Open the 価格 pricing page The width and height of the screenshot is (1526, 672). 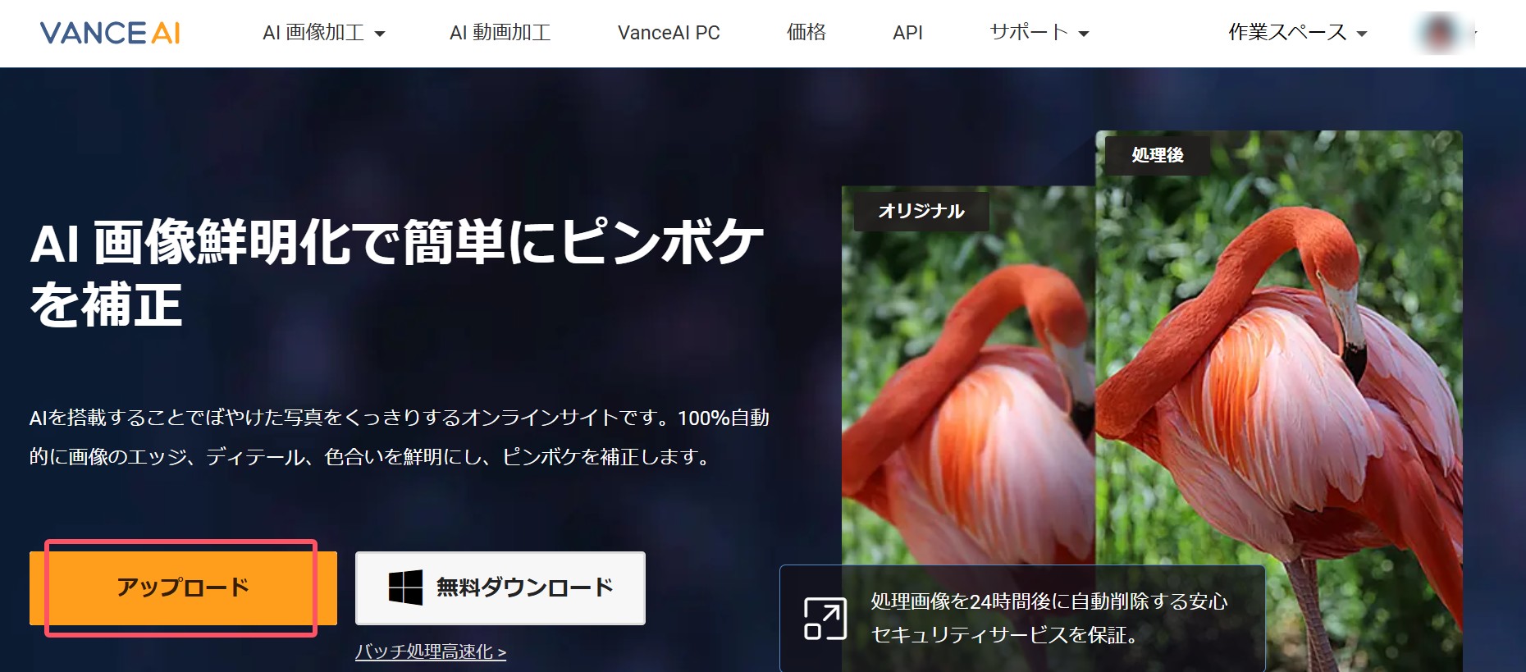pos(806,33)
